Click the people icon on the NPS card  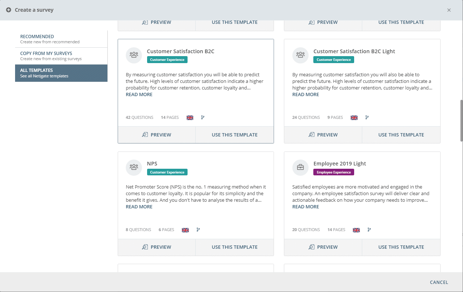[x=133, y=167]
